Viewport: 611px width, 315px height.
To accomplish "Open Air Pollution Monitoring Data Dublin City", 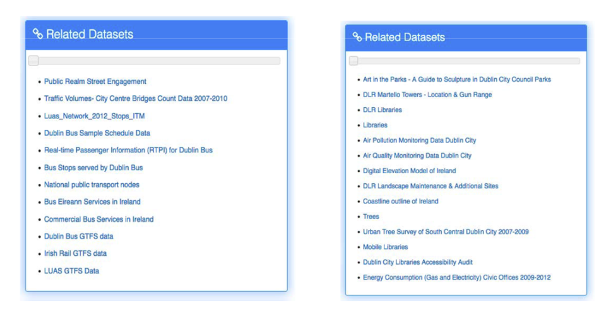I will (x=419, y=140).
